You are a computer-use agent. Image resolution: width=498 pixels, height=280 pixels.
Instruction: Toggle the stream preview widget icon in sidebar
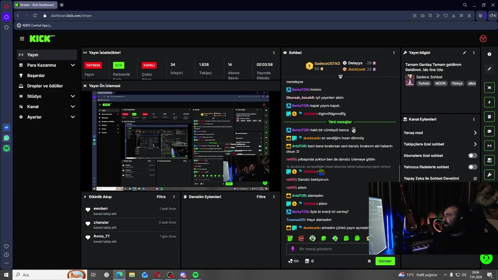[x=489, y=87]
